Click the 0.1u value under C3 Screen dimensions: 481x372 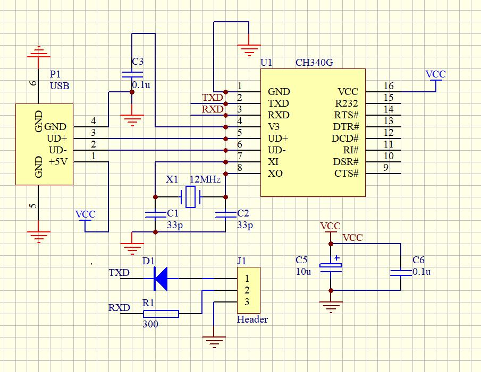click(x=141, y=85)
